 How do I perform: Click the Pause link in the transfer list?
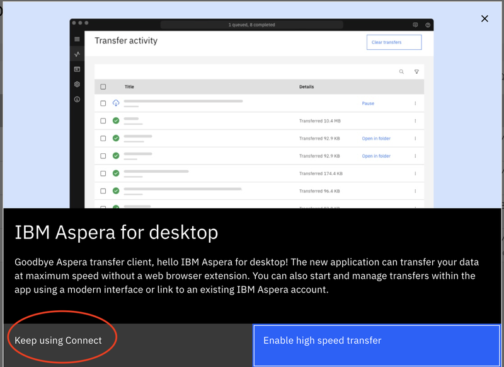[x=368, y=103]
